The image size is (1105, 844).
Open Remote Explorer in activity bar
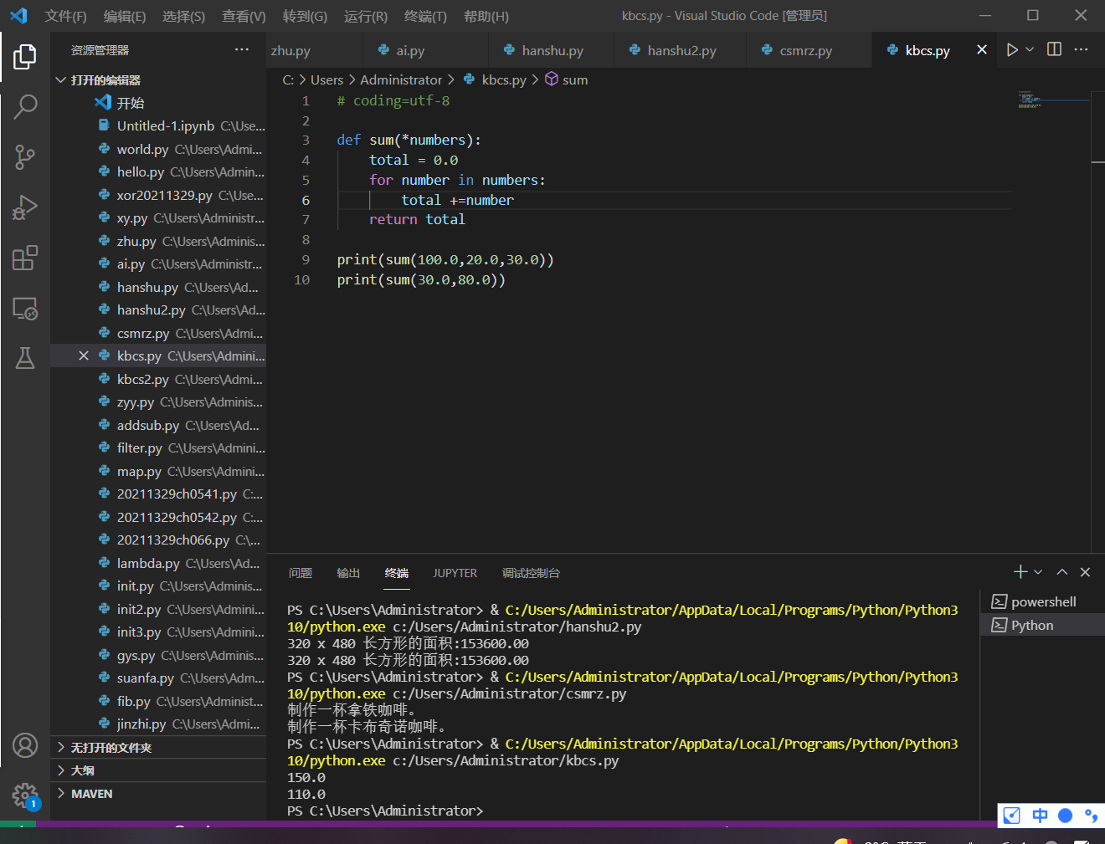(25, 309)
